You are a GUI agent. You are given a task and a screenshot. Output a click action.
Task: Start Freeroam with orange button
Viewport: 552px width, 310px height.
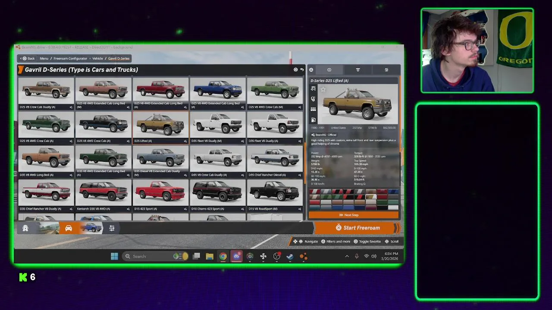(x=358, y=228)
